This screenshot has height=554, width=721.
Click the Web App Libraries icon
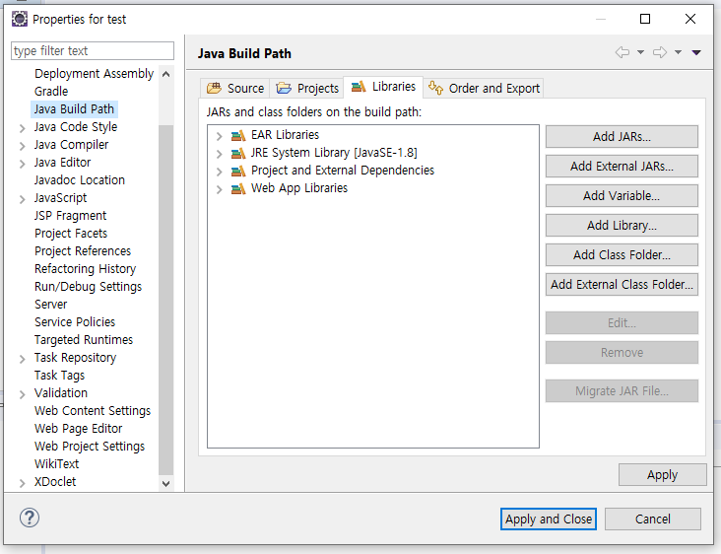pyautogui.click(x=238, y=188)
